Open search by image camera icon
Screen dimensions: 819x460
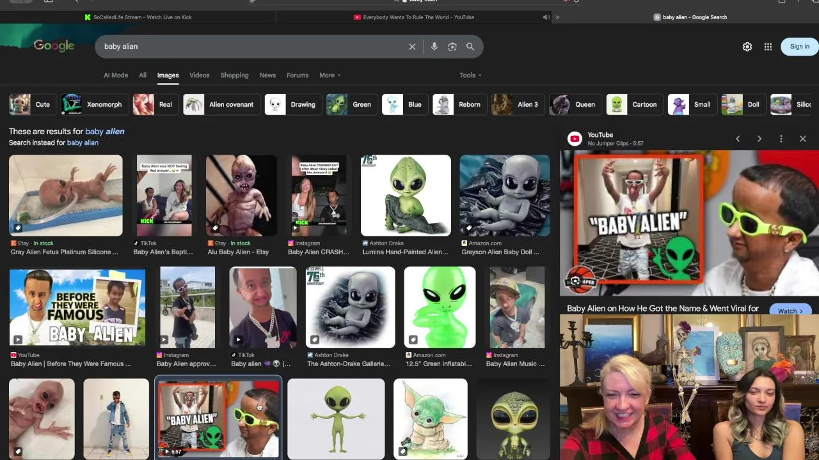click(452, 47)
